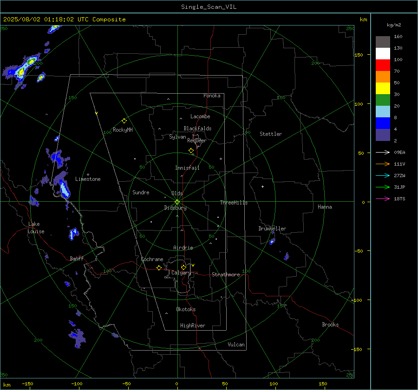Viewport: 418px width, 390px height.
Task: Select the radar site diamond above Didsbury
Action: point(177,202)
